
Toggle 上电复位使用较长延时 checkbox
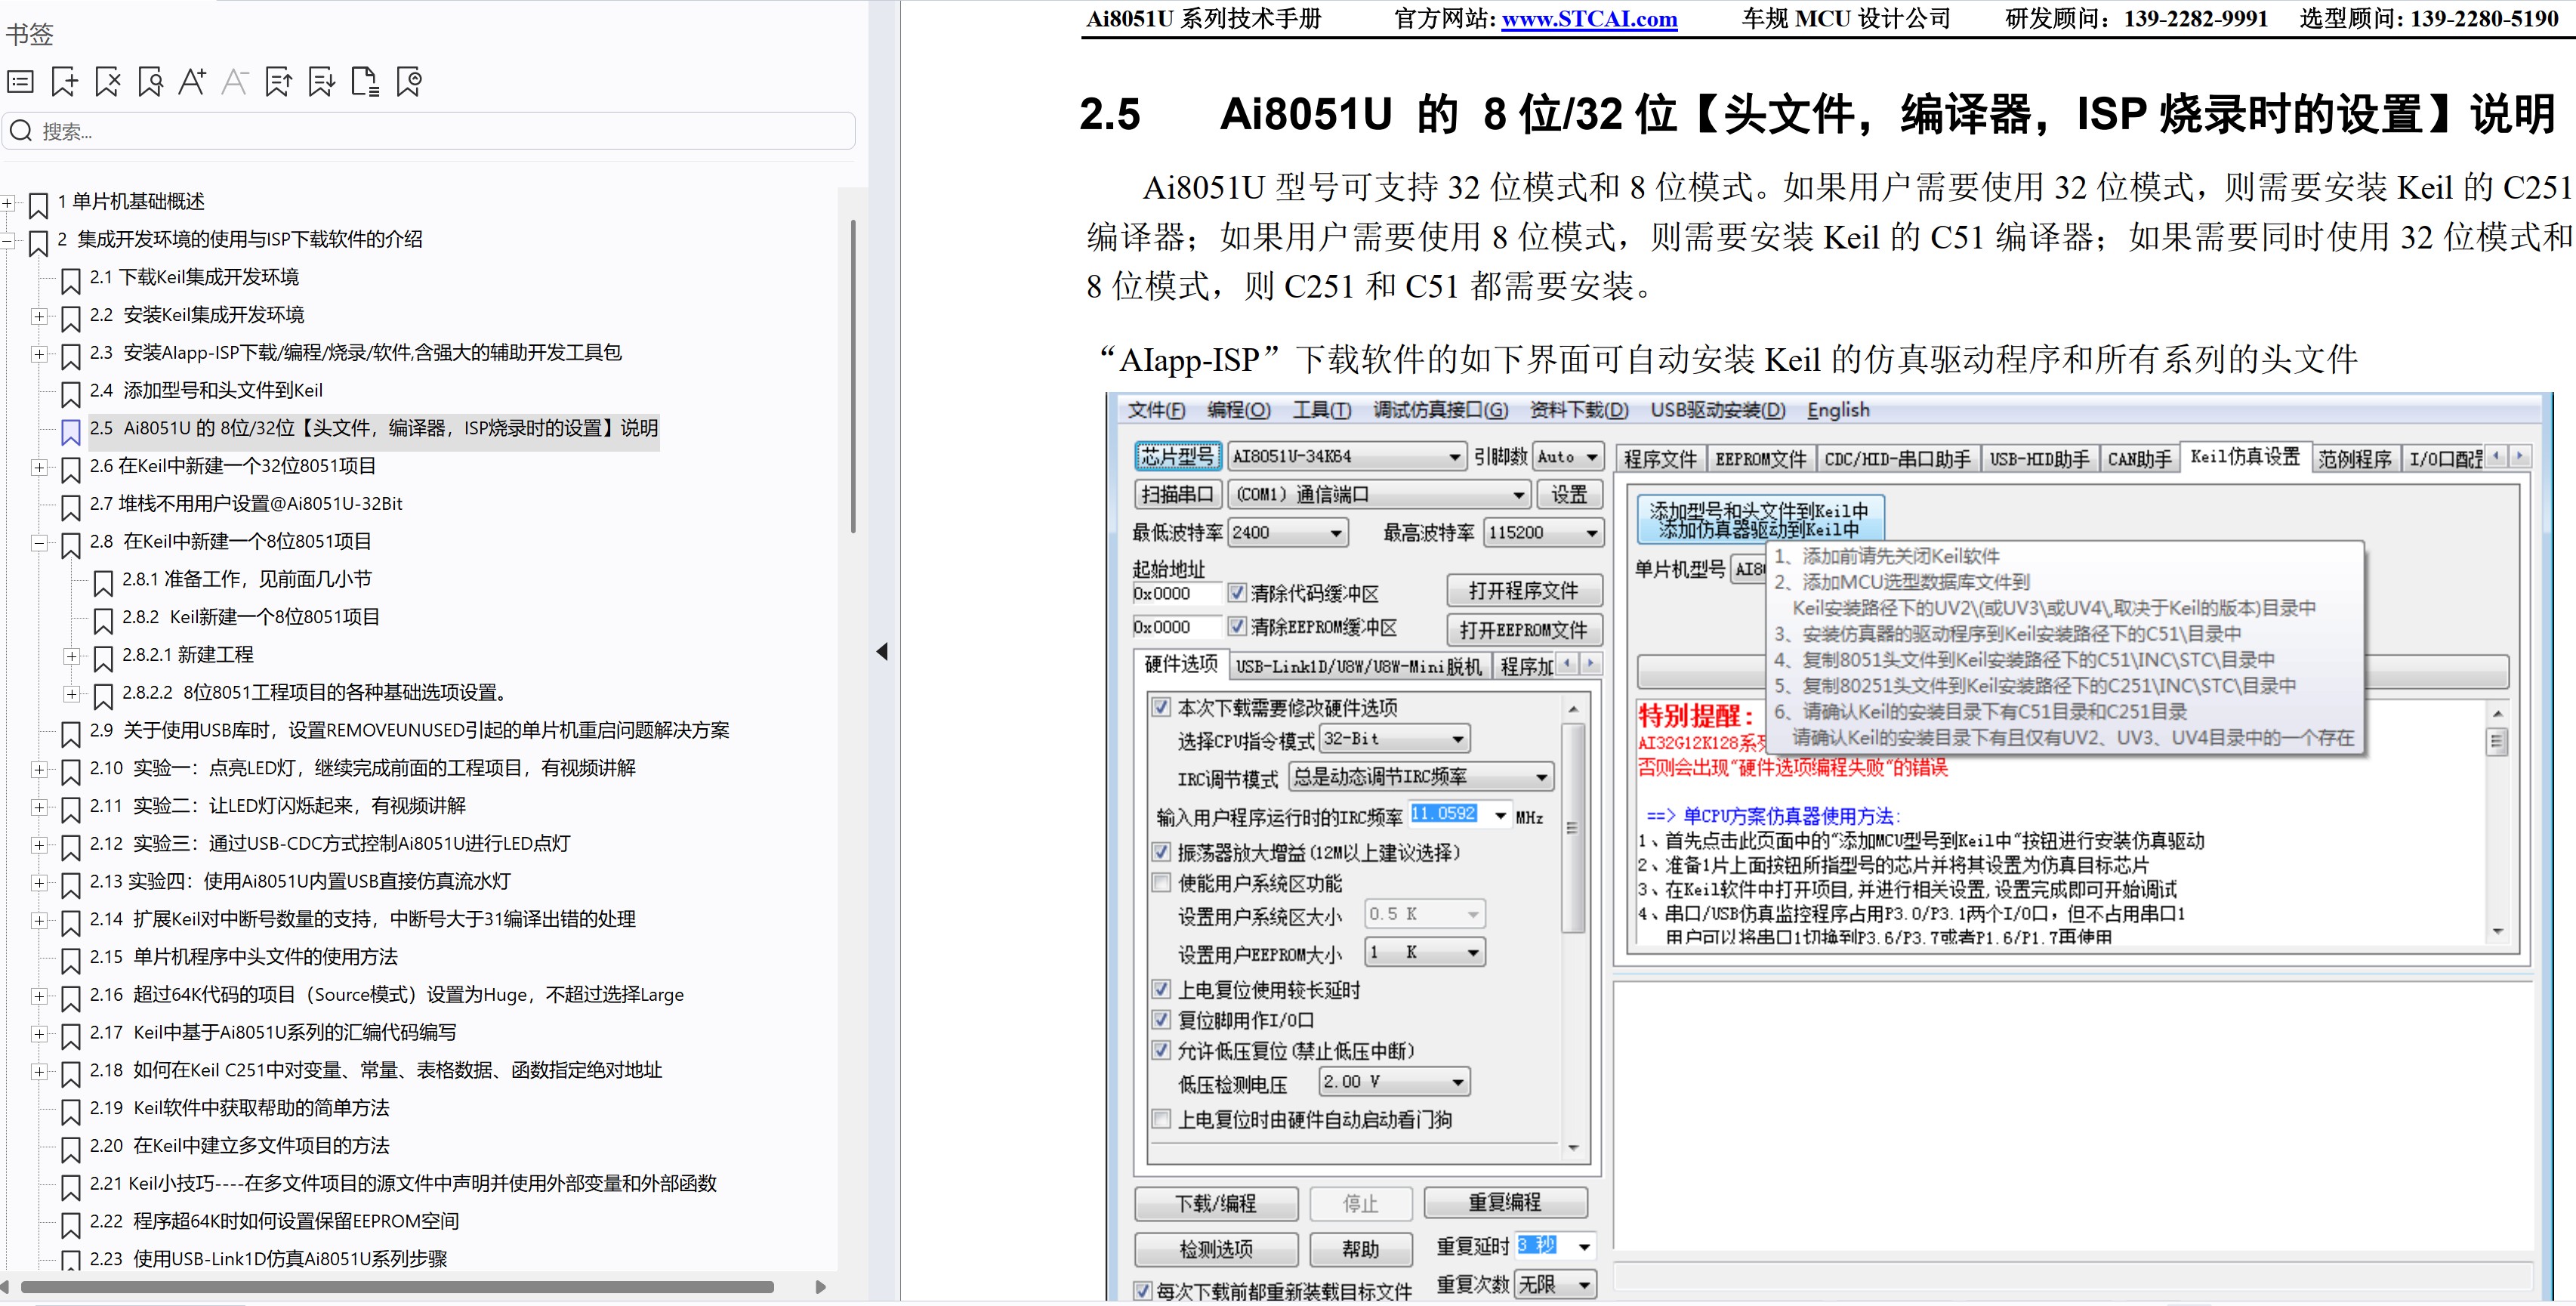(1161, 989)
